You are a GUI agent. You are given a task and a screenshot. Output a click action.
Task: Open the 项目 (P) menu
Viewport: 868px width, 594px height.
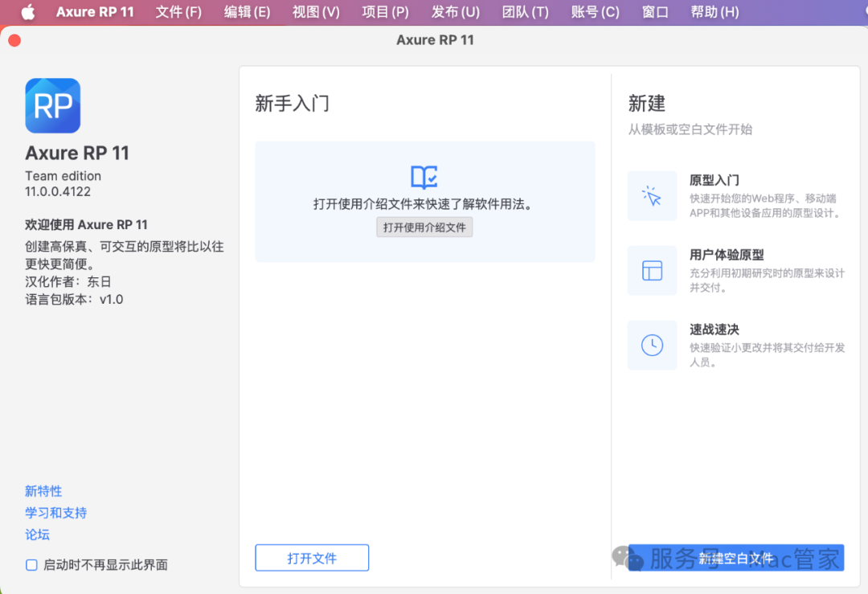pyautogui.click(x=385, y=11)
